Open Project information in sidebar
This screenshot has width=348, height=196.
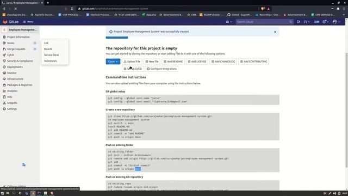click(x=18, y=37)
